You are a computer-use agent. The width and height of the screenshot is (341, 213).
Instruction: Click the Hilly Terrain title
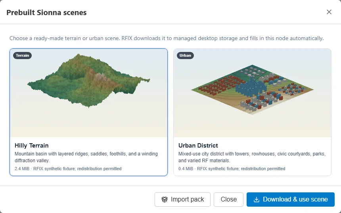[x=32, y=145]
